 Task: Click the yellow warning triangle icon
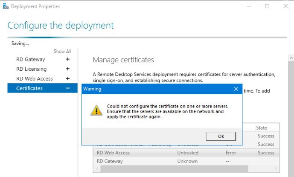[96, 110]
